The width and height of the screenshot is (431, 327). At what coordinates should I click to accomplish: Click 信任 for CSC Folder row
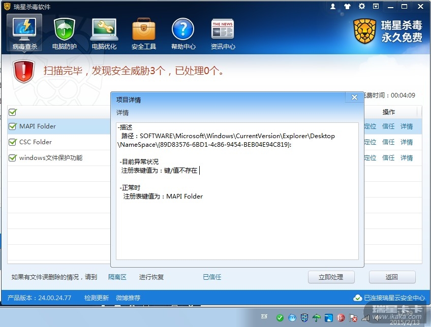pyautogui.click(x=388, y=142)
